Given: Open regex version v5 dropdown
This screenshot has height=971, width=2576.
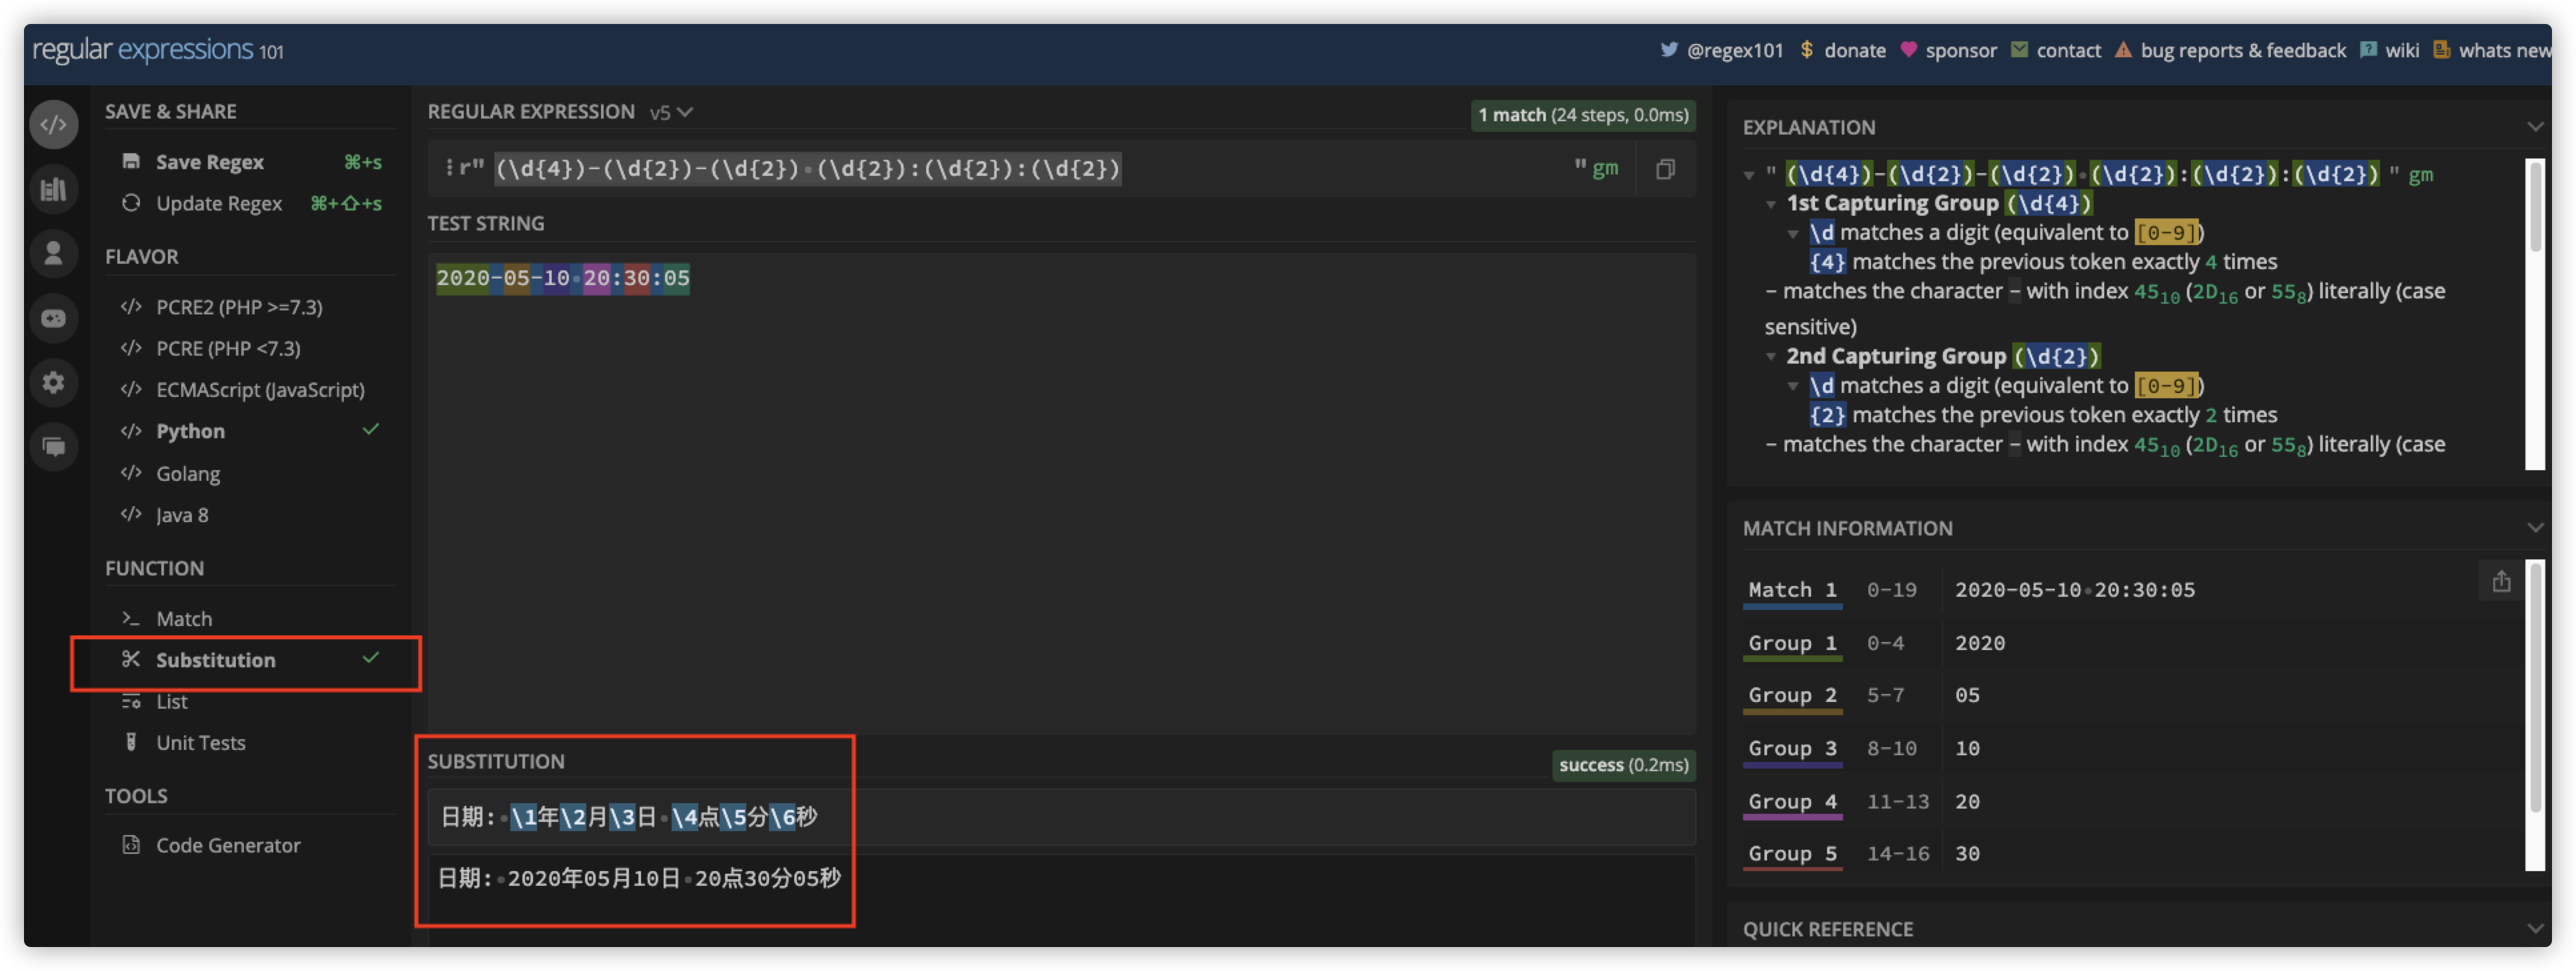Looking at the screenshot, I should click(x=671, y=112).
